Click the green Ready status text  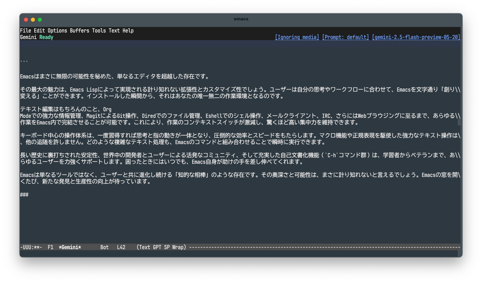pyautogui.click(x=46, y=37)
